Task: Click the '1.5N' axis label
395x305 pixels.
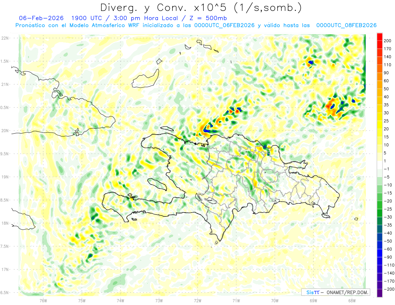Action: click(5, 61)
